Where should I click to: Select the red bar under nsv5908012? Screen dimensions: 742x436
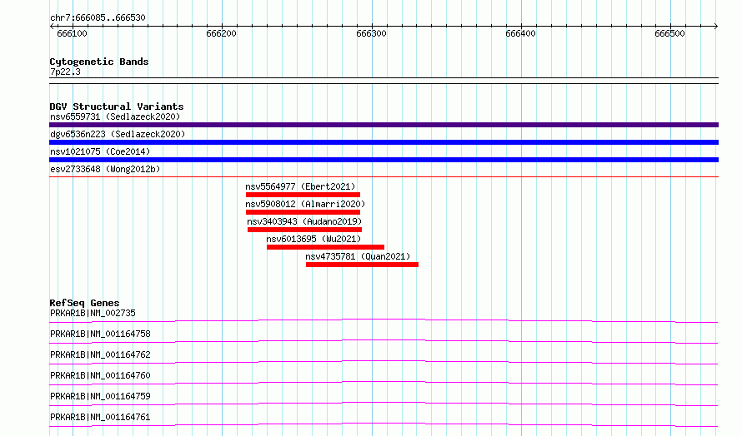click(303, 212)
